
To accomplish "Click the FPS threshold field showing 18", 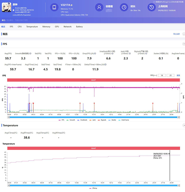I will pyautogui.click(x=162, y=75).
